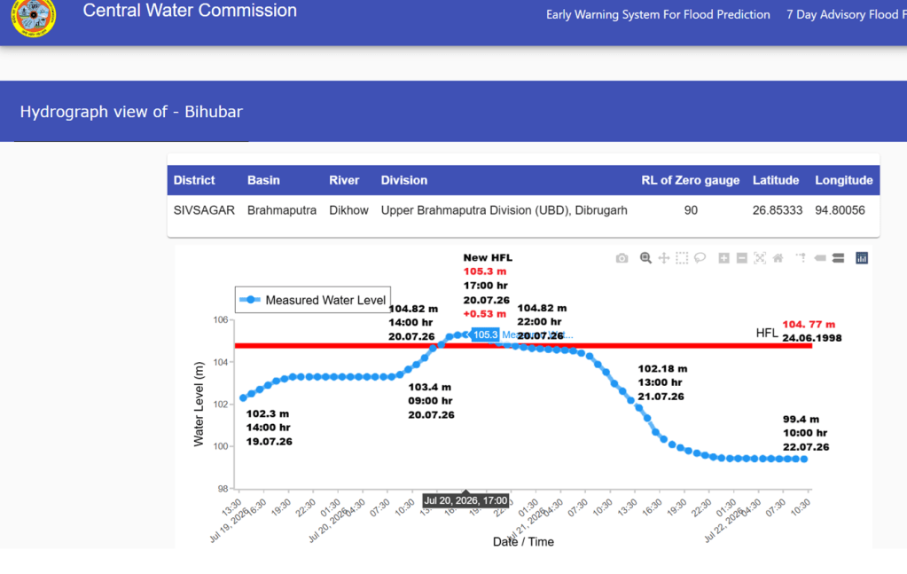
Task: Click the Central Water Commission logo
Action: tap(34, 18)
